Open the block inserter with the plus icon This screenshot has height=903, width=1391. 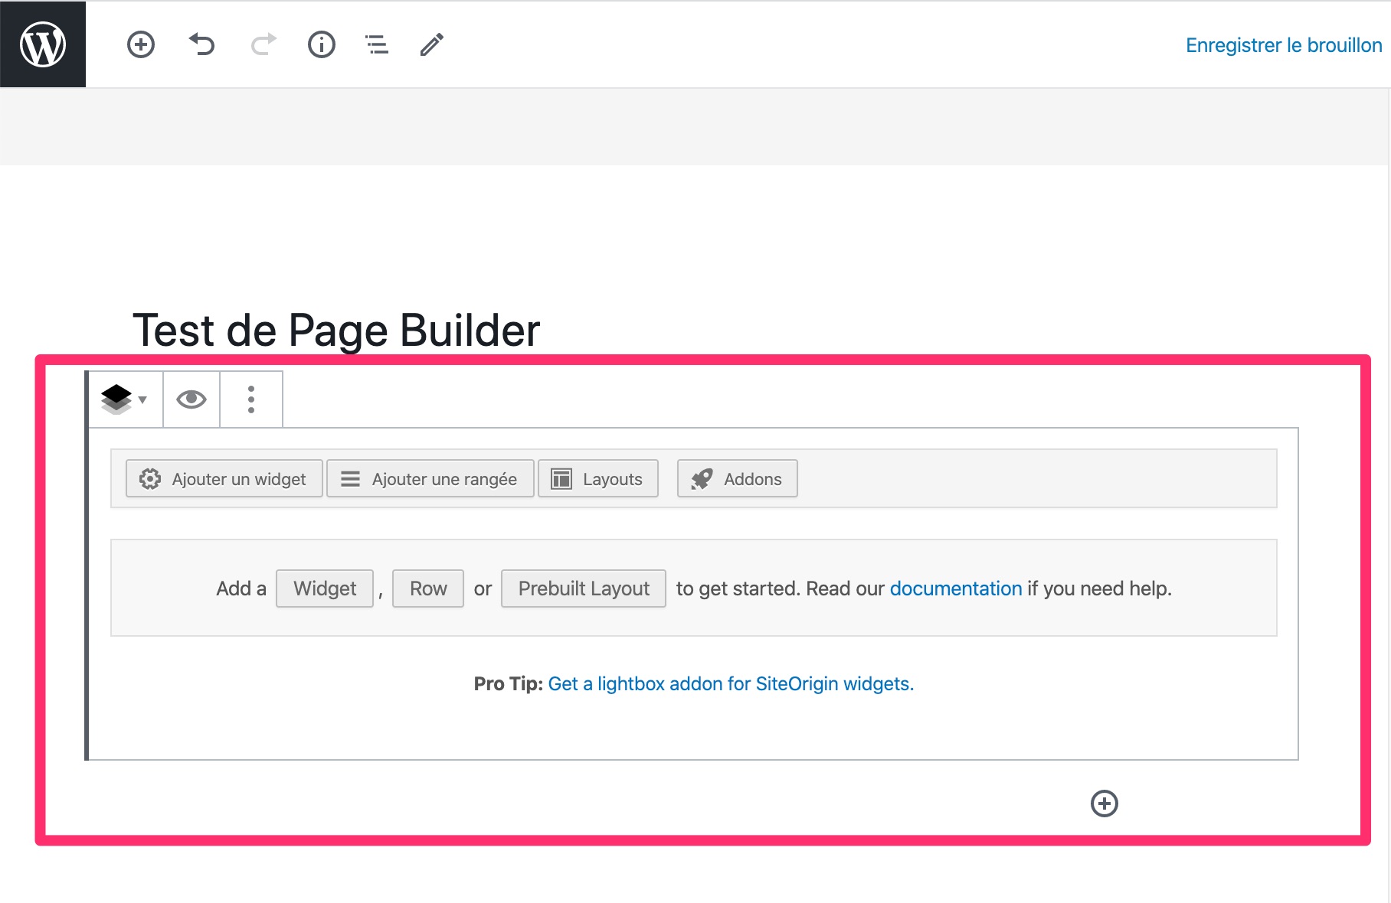point(140,44)
